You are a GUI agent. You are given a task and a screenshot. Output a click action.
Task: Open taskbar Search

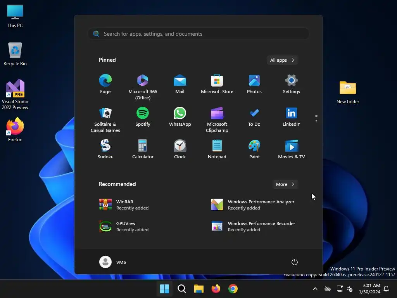point(181,289)
